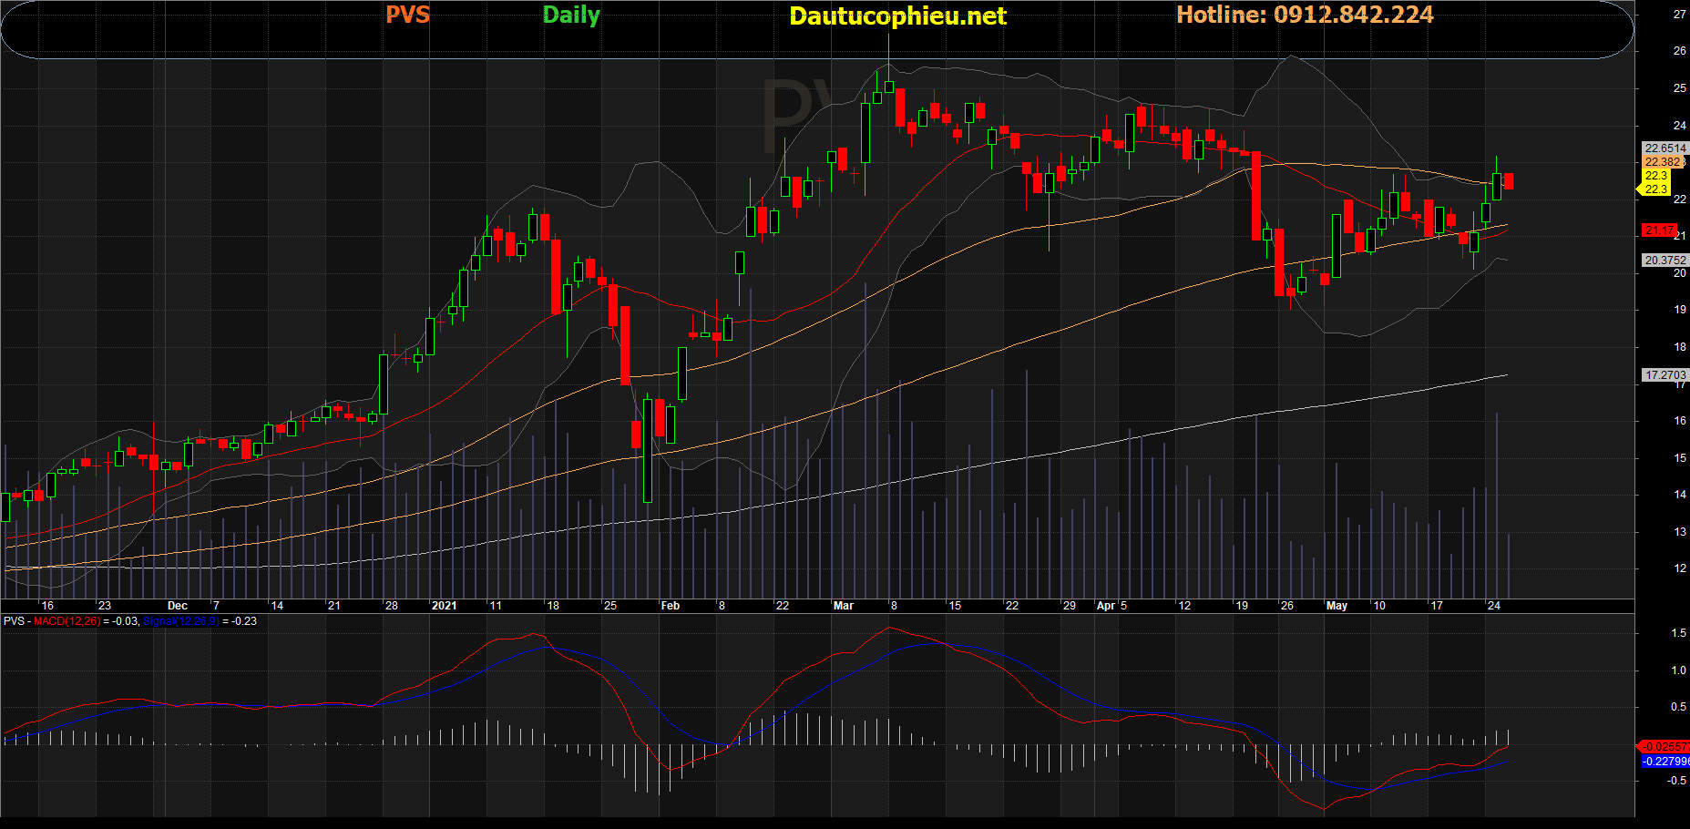Click the blue -0.227996 signal value tag
This screenshot has height=829, width=1690.
click(1664, 761)
